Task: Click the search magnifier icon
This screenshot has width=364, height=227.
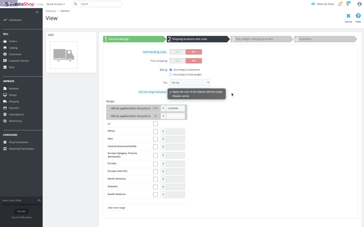Action: tap(75, 4)
